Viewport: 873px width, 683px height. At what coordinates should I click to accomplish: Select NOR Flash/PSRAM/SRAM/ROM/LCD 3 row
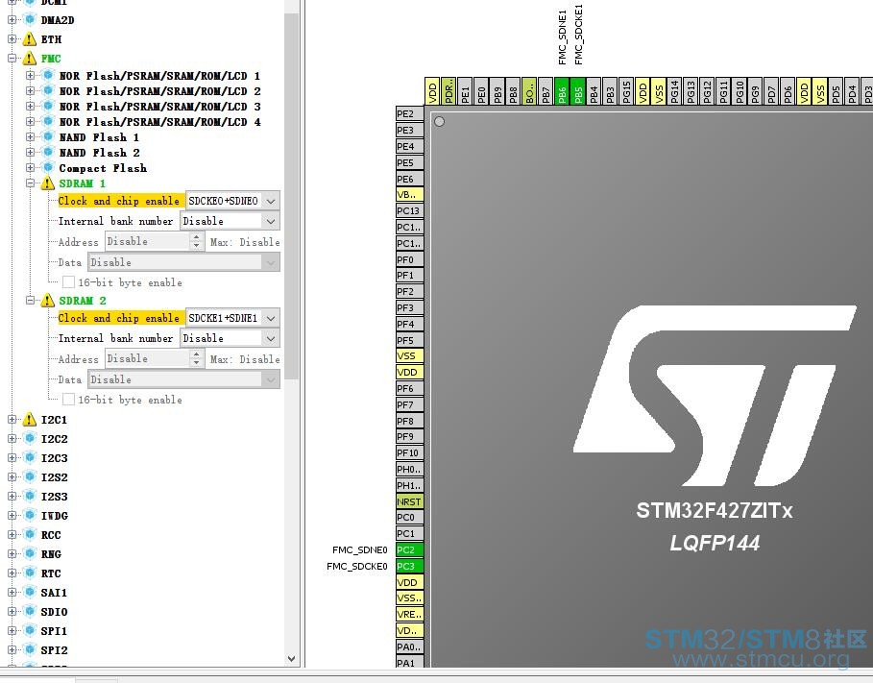(x=159, y=107)
